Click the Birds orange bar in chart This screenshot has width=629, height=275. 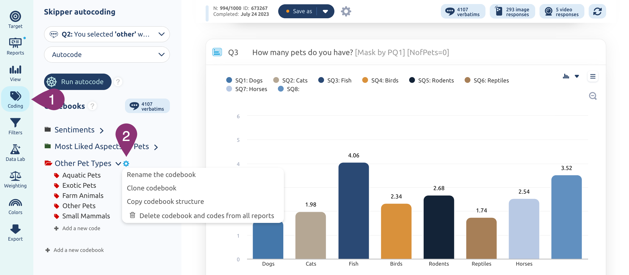(x=396, y=231)
